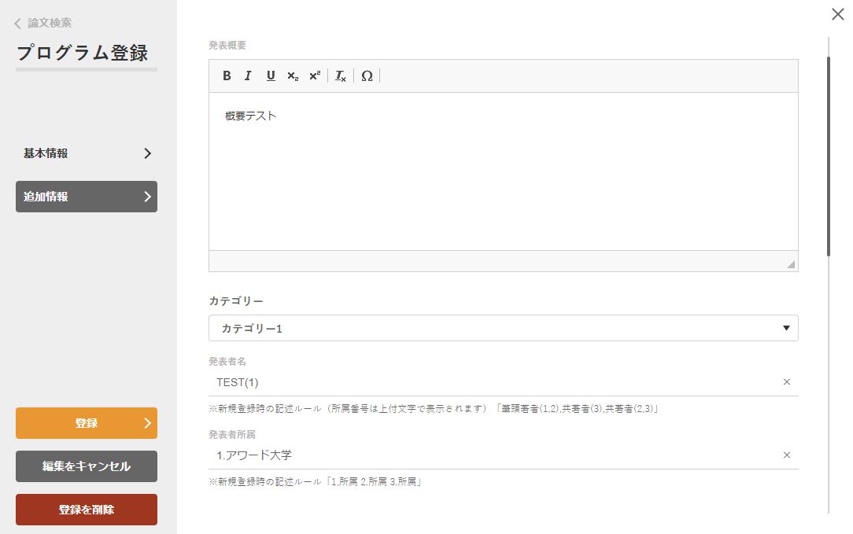Viewport: 853px width, 534px height.
Task: Click the vertical scrollbar on the right
Action: coord(829,157)
